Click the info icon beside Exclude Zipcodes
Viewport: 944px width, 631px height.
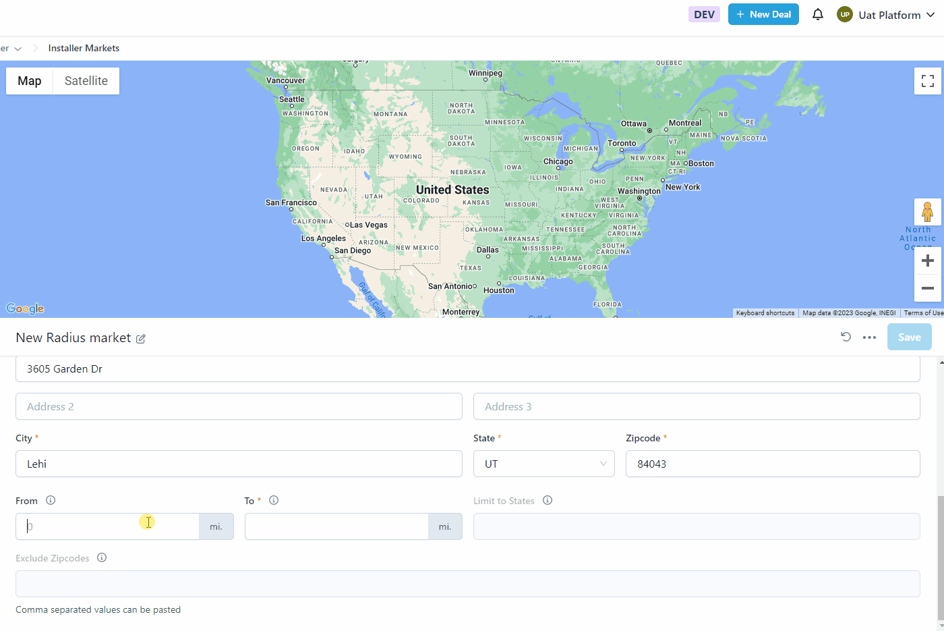102,558
